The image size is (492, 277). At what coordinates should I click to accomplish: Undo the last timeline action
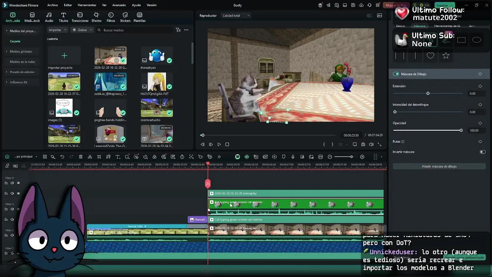click(x=62, y=157)
